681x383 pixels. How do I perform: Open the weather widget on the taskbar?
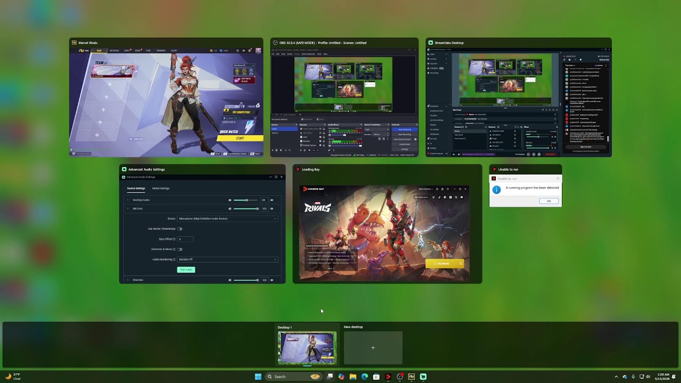13,377
